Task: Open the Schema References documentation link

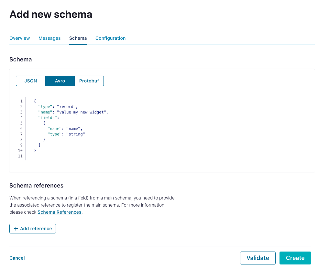Action: click(x=59, y=212)
